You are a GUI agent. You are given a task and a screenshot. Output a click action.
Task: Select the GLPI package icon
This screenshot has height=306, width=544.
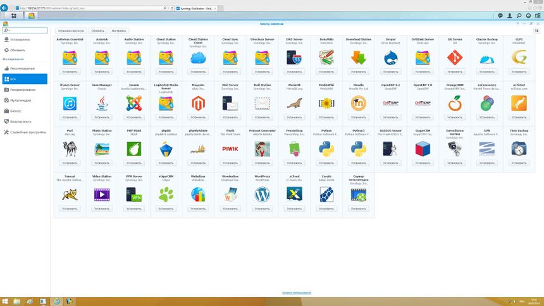[x=519, y=58]
